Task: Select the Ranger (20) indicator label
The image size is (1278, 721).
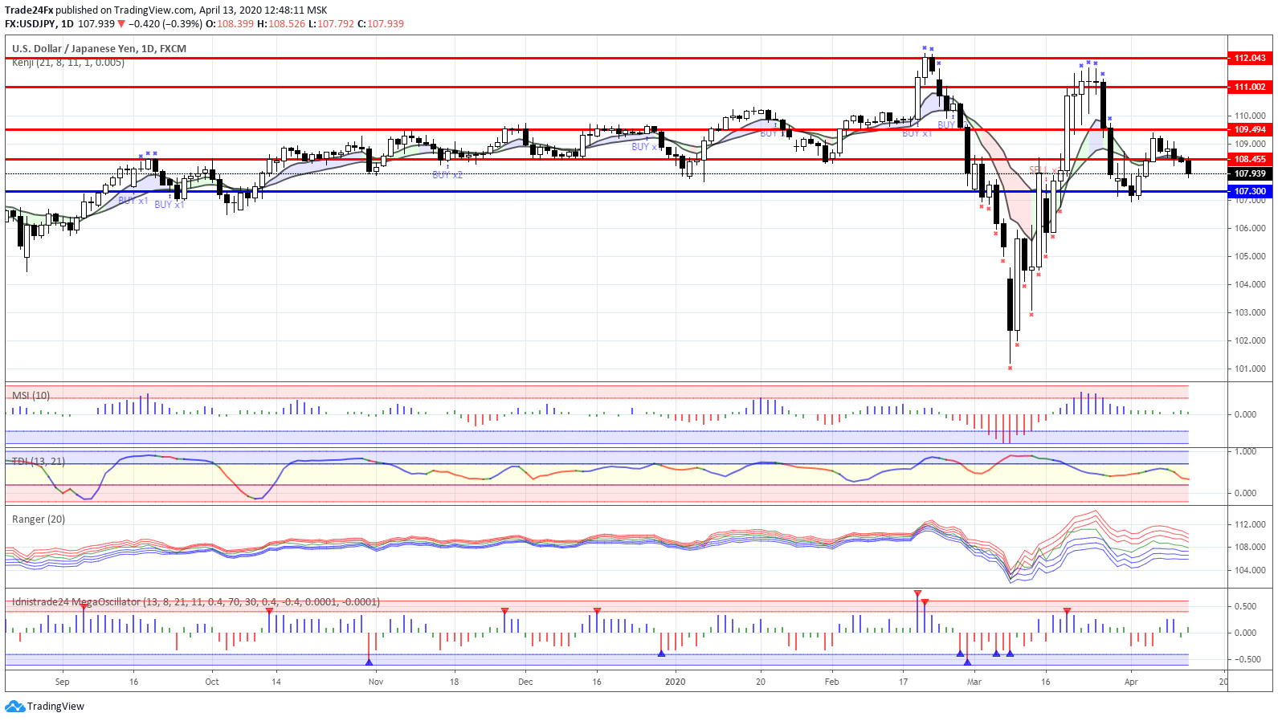Action: point(39,519)
